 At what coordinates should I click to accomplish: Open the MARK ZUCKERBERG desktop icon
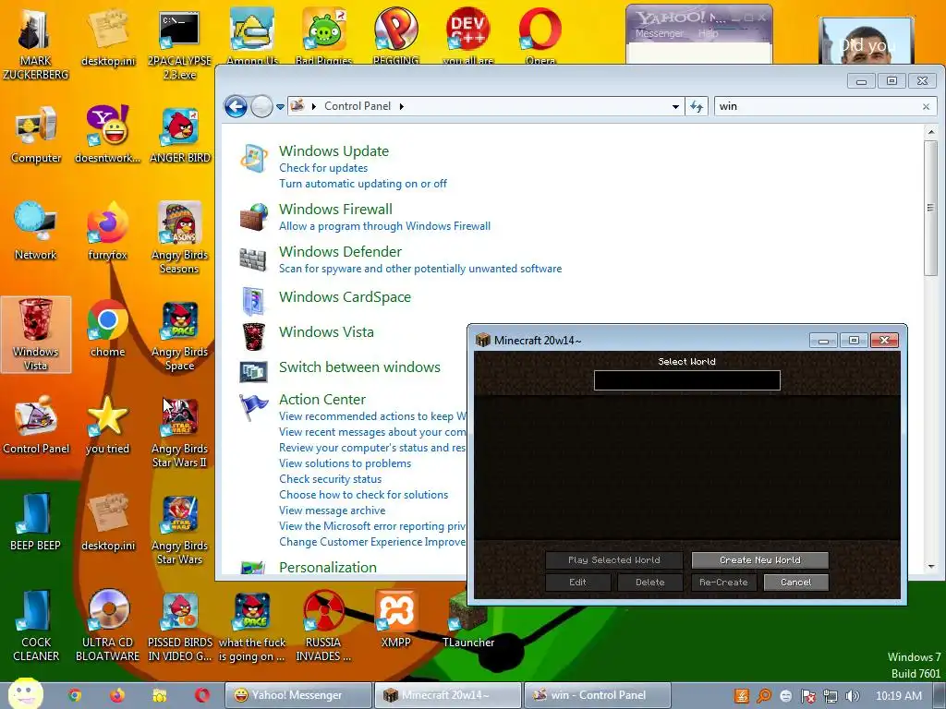36,43
